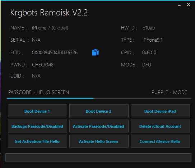Click Activate Hello Screen button
The height and width of the screenshot is (168, 195).
[99, 141]
